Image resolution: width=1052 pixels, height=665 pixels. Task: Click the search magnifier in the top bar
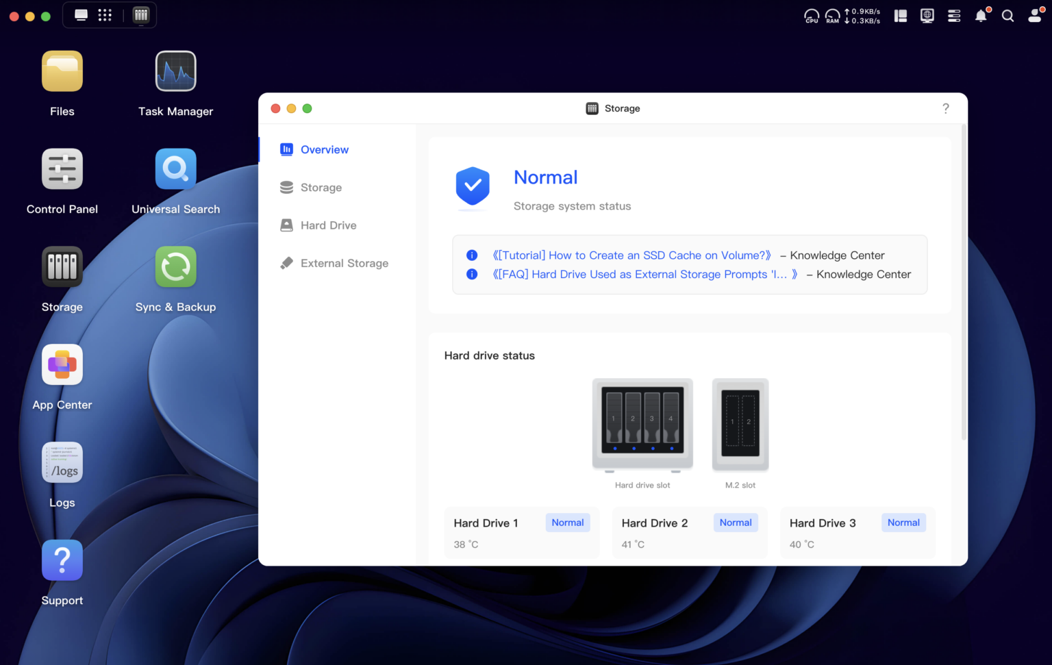[x=1007, y=16]
